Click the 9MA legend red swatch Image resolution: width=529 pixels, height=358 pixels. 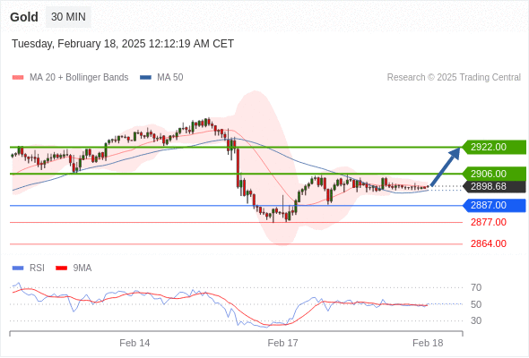tap(61, 268)
